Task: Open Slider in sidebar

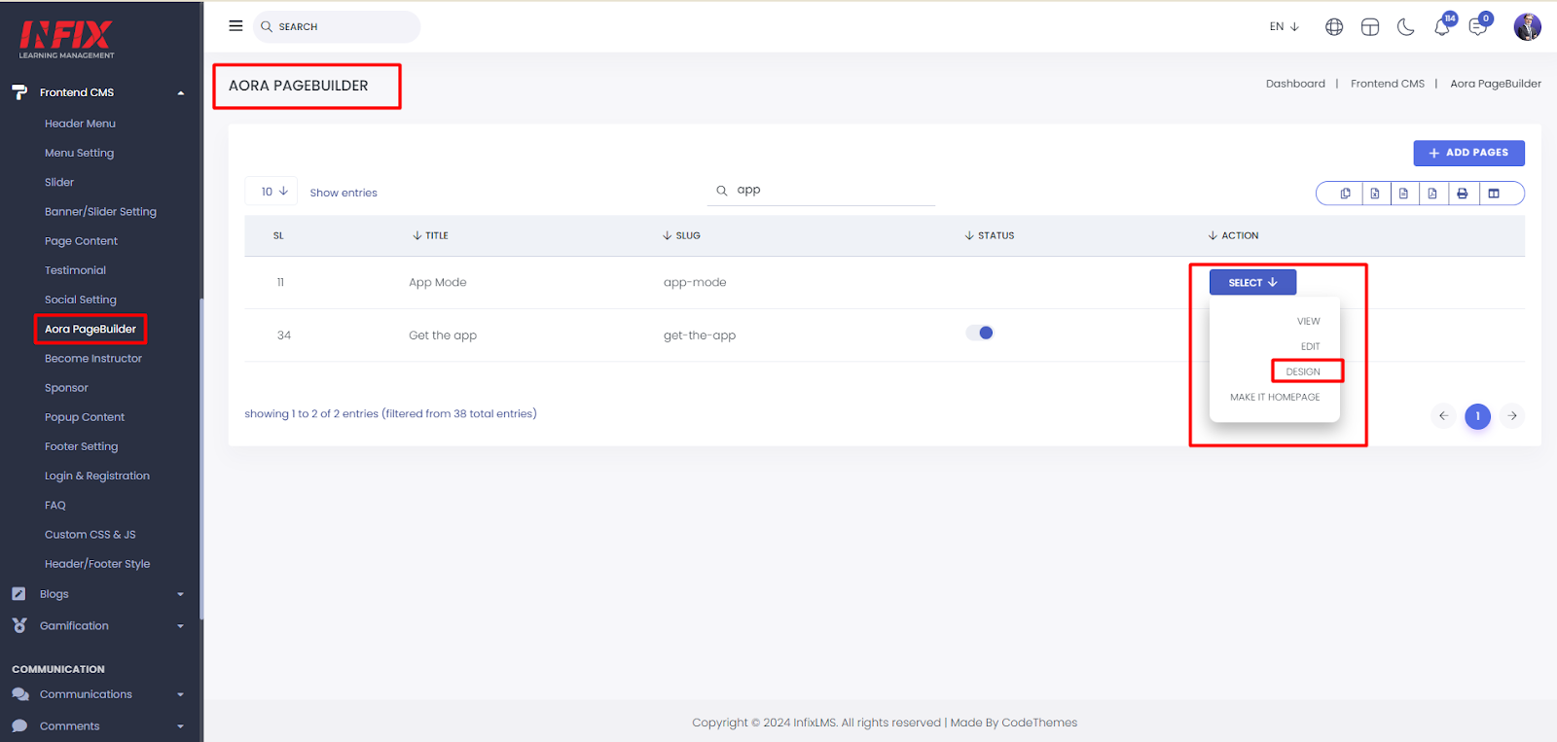Action: [59, 182]
